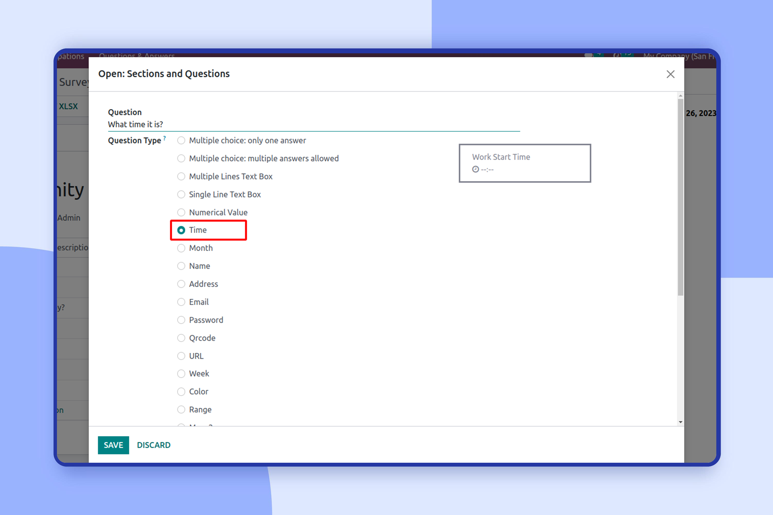Click the dialog vertical scrollbar thumb
This screenshot has width=773, height=515.
[680, 197]
